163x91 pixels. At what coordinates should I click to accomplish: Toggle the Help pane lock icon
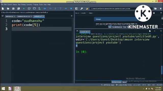click(x=154, y=13)
